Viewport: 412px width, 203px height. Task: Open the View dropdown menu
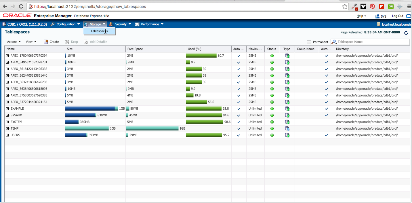click(31, 42)
